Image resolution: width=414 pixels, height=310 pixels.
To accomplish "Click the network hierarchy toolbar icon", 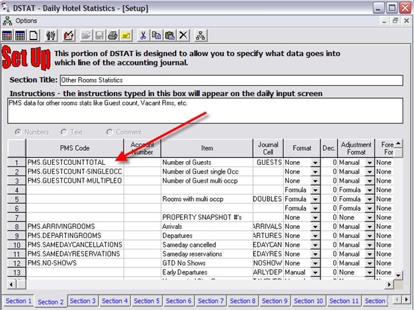I will click(x=200, y=36).
